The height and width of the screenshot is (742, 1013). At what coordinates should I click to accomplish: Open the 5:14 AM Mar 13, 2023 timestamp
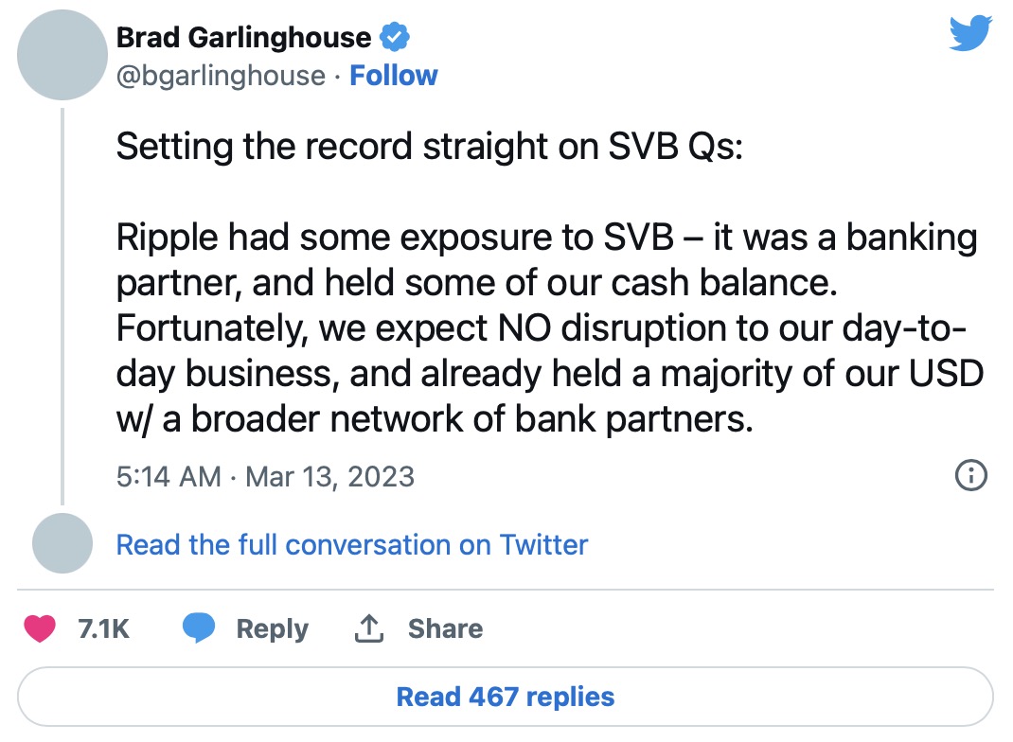(x=265, y=475)
